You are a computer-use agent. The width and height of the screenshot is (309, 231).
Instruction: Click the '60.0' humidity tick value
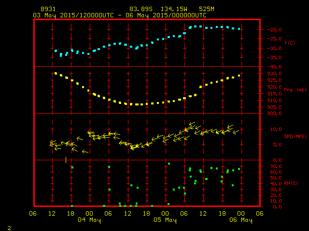[276, 172]
